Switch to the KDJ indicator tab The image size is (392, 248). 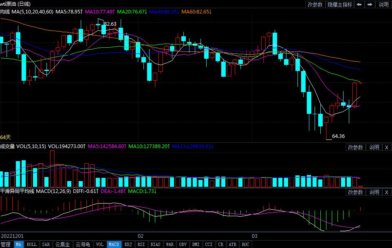(128, 244)
